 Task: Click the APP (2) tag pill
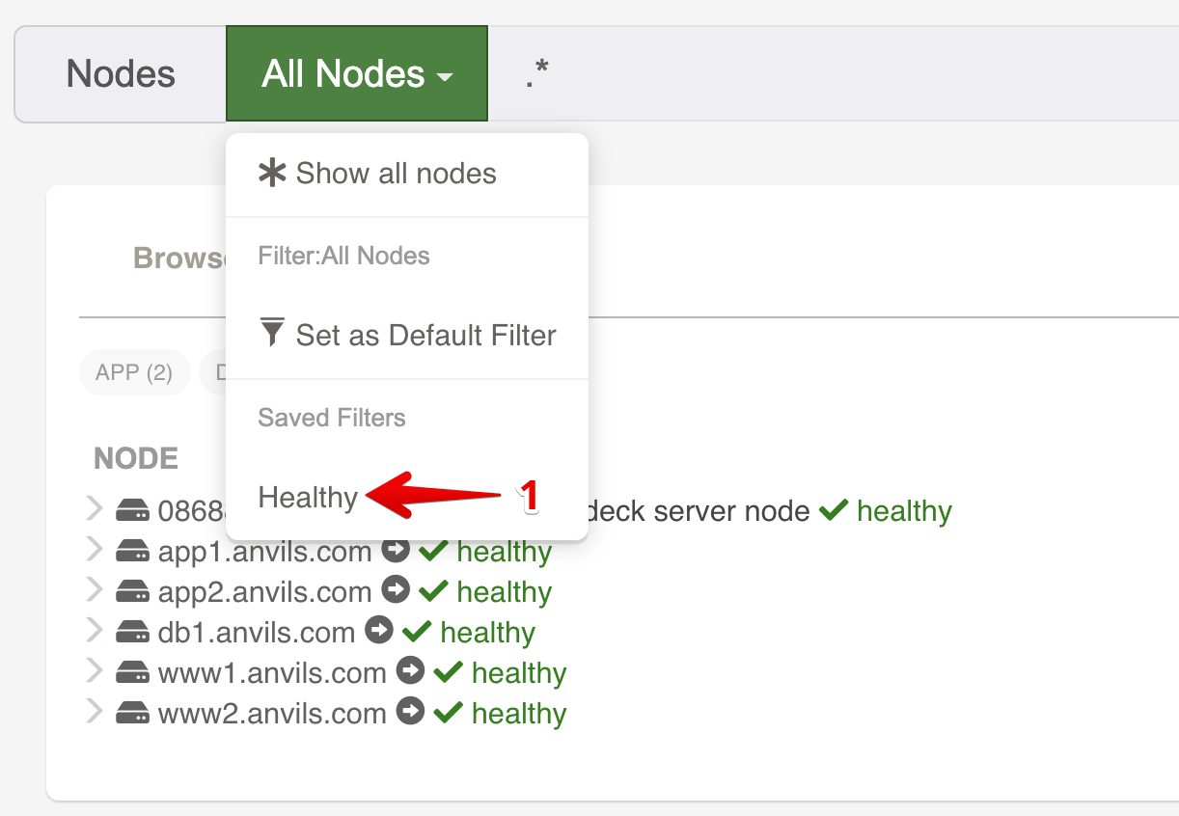coord(134,372)
